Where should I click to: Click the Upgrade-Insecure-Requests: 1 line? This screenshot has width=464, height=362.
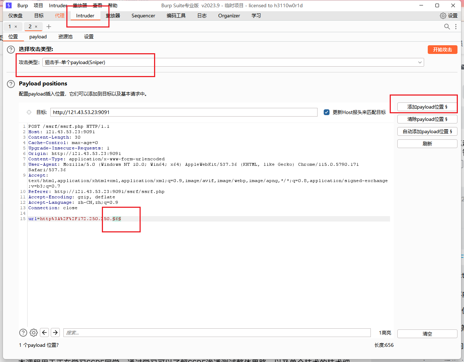pyautogui.click(x=69, y=148)
